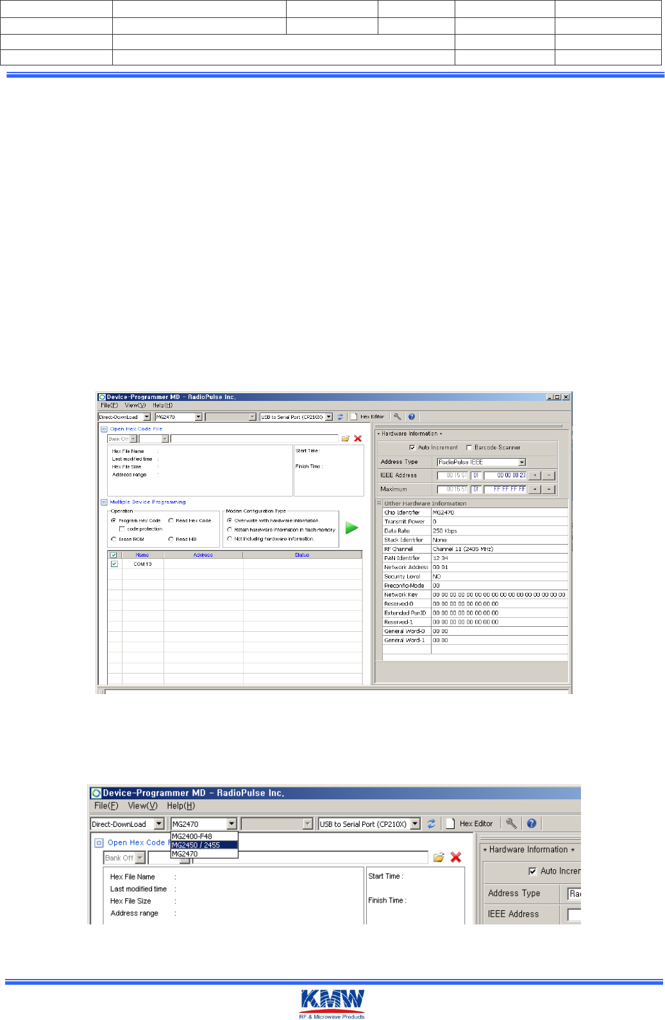The width and height of the screenshot is (665, 1020).
Task: Click Maximum field showing FF FF FF FF
Action: [x=505, y=489]
